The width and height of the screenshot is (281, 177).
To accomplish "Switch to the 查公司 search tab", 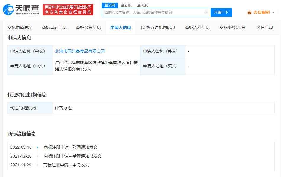I will 110,5.
